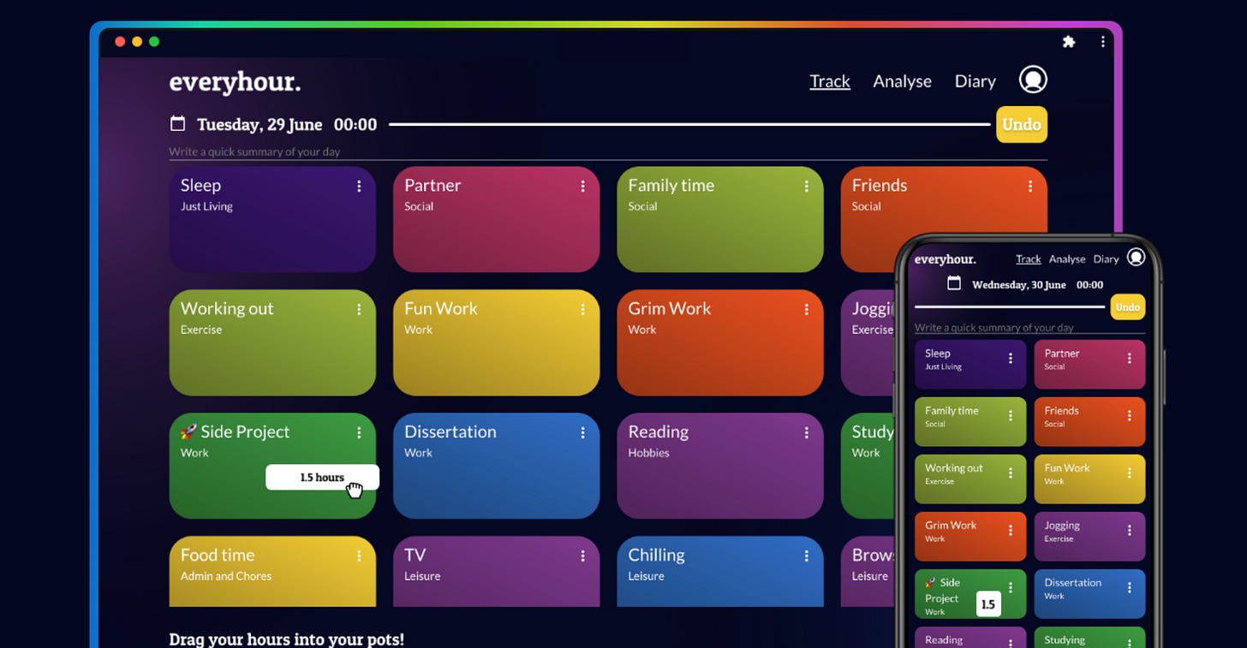
Task: Open the Partner card's three-dot menu on desktop
Action: (582, 186)
